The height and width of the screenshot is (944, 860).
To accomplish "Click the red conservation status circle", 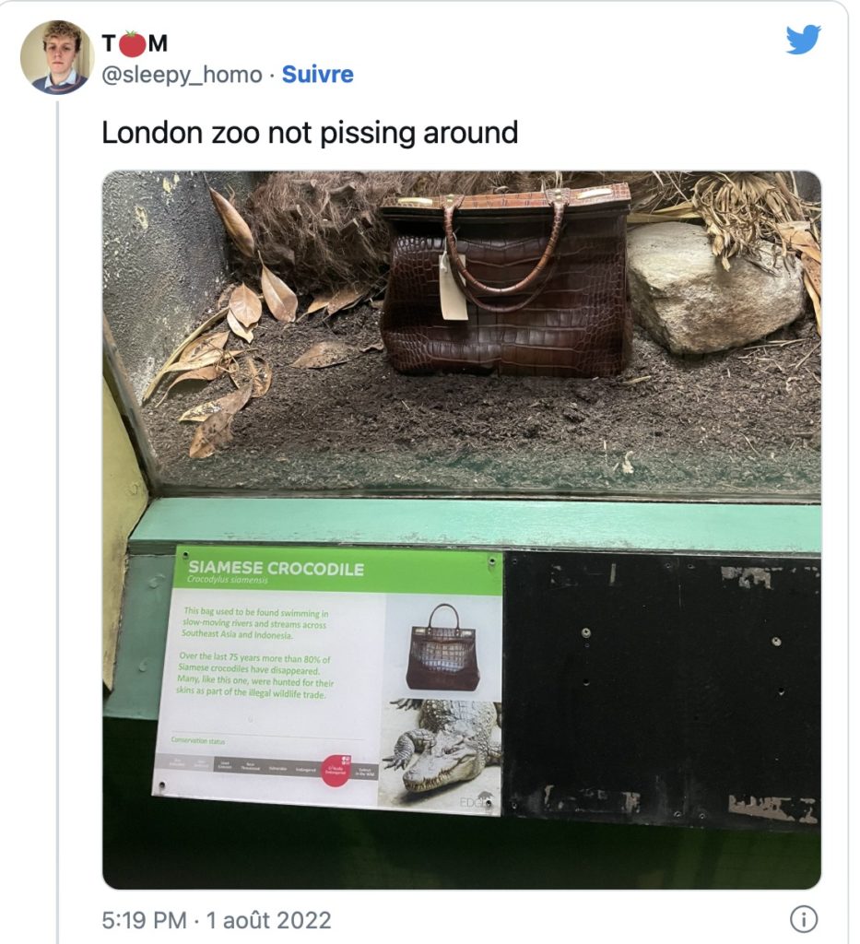I will pos(336,771).
